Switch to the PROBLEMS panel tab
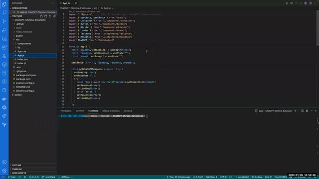This screenshot has width=319, height=179. (66, 111)
